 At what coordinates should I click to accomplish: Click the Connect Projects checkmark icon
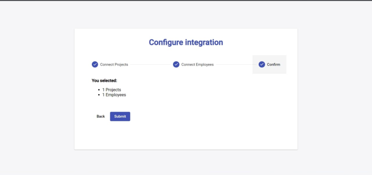95,64
